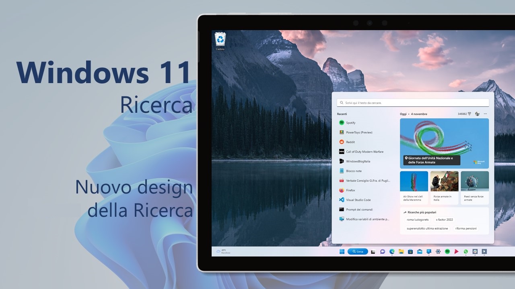Viewport: 515px width, 289px height.
Task: Open Spotify from the Recenti list
Action: pyautogui.click(x=364, y=123)
